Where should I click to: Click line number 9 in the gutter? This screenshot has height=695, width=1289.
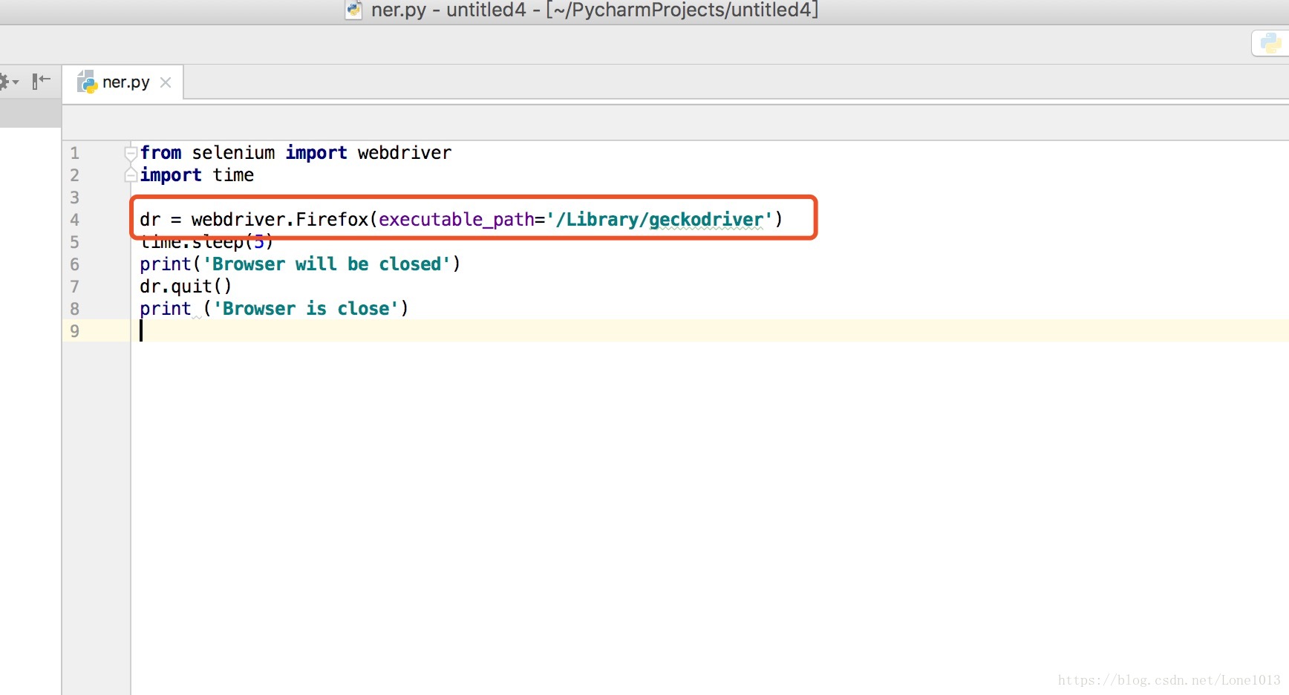74,331
